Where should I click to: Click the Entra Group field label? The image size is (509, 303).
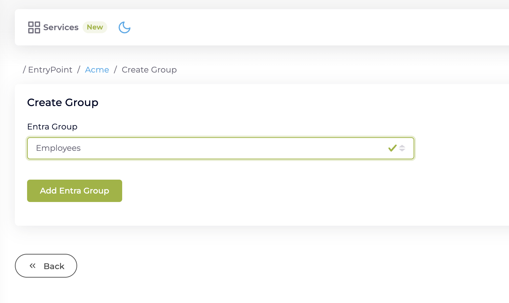[x=52, y=127]
